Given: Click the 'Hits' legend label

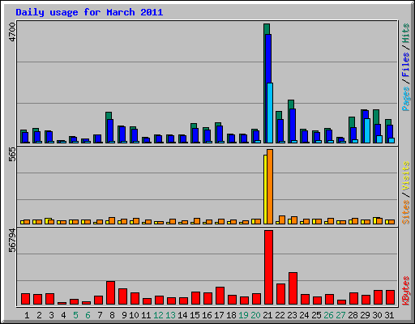Looking at the screenshot, I should [405, 33].
